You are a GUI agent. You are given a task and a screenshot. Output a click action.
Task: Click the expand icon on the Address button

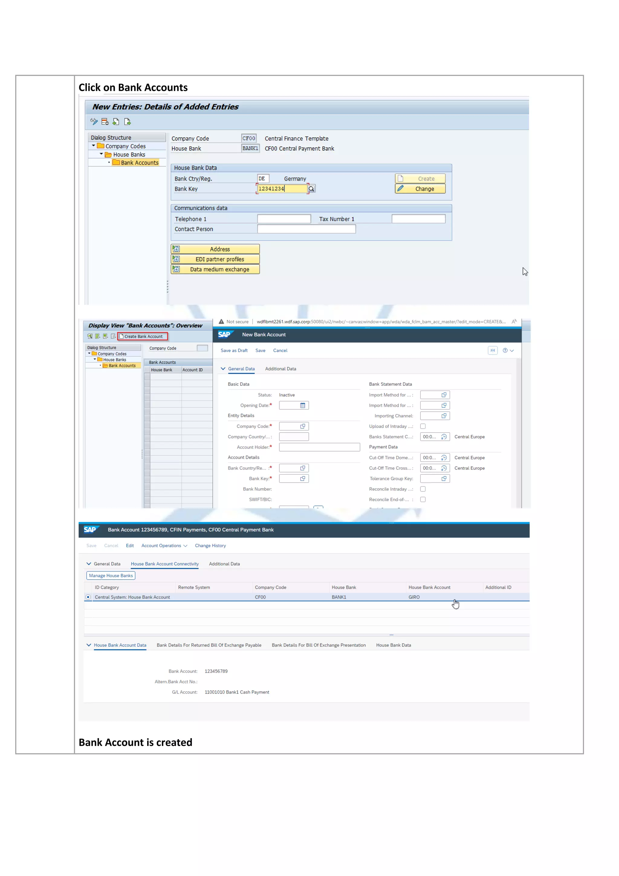tap(176, 249)
